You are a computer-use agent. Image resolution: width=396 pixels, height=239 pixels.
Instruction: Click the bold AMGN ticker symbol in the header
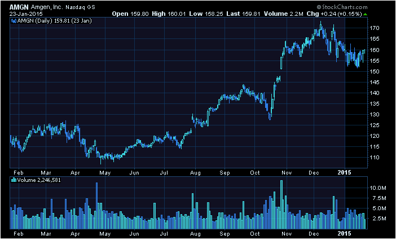(x=19, y=7)
